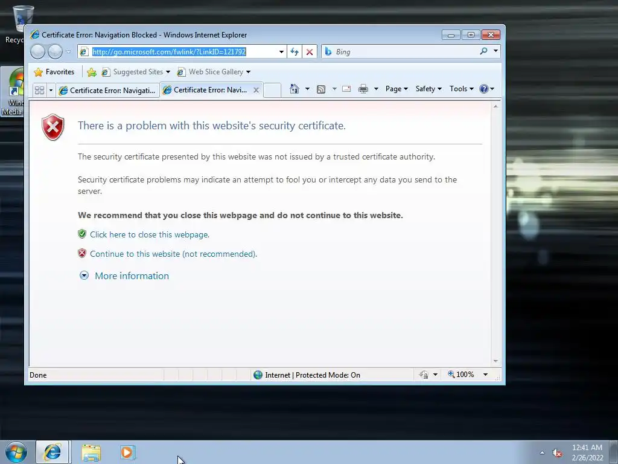Close the active Certificate Error tab

pyautogui.click(x=256, y=90)
